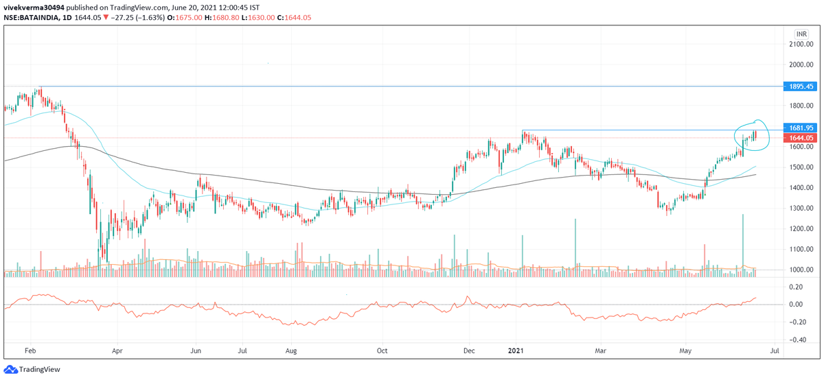Click the INR currency label button
This screenshot has height=380, width=824.
pos(801,34)
